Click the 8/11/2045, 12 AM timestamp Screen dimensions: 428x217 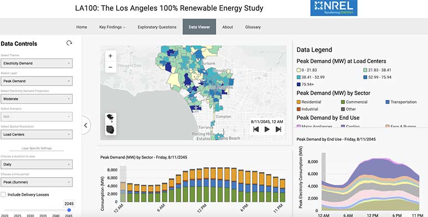click(267, 122)
